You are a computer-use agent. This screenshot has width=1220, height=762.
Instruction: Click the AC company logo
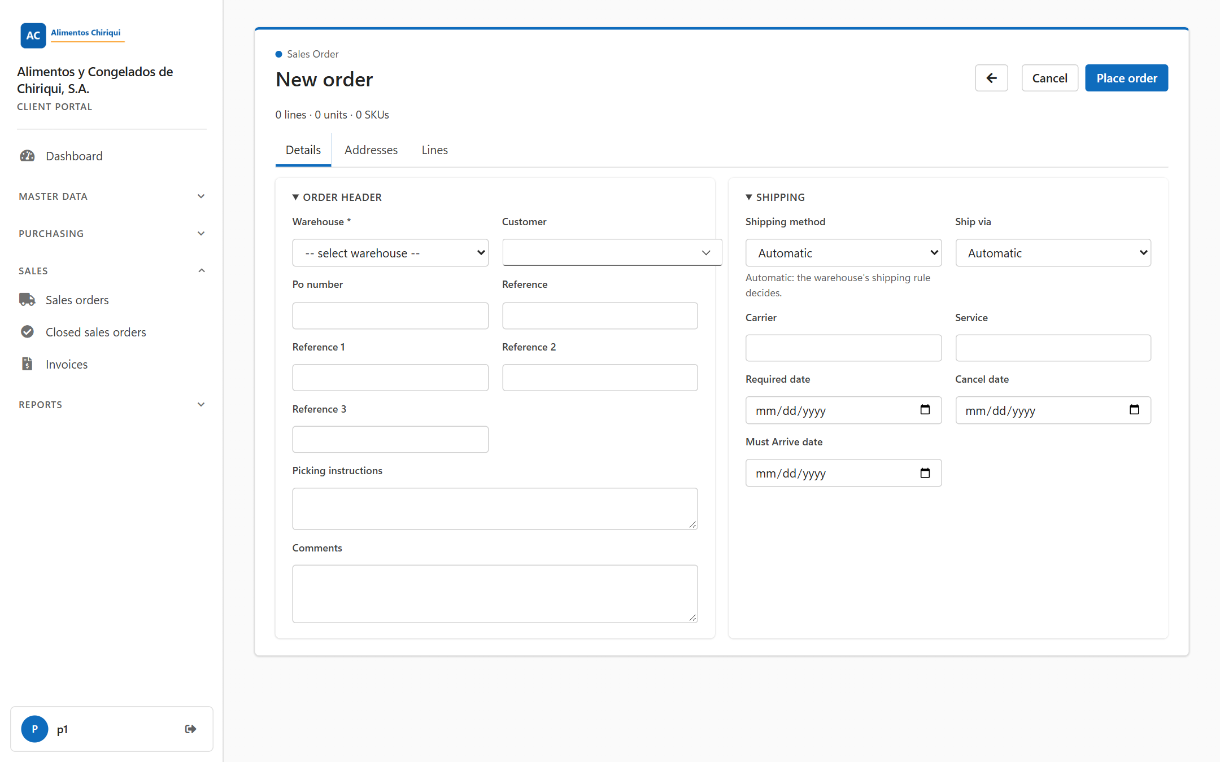[x=33, y=35]
